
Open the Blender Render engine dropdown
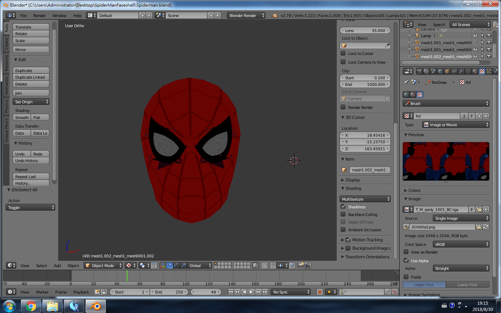click(246, 15)
